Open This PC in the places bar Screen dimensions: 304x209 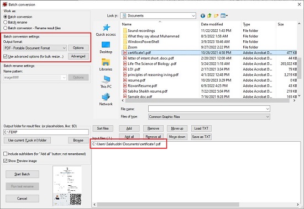coord(106,82)
